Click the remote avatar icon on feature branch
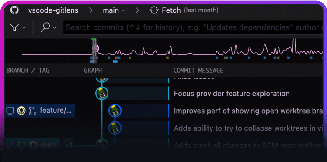Viewport: 327px width, 162px height. tap(21, 111)
